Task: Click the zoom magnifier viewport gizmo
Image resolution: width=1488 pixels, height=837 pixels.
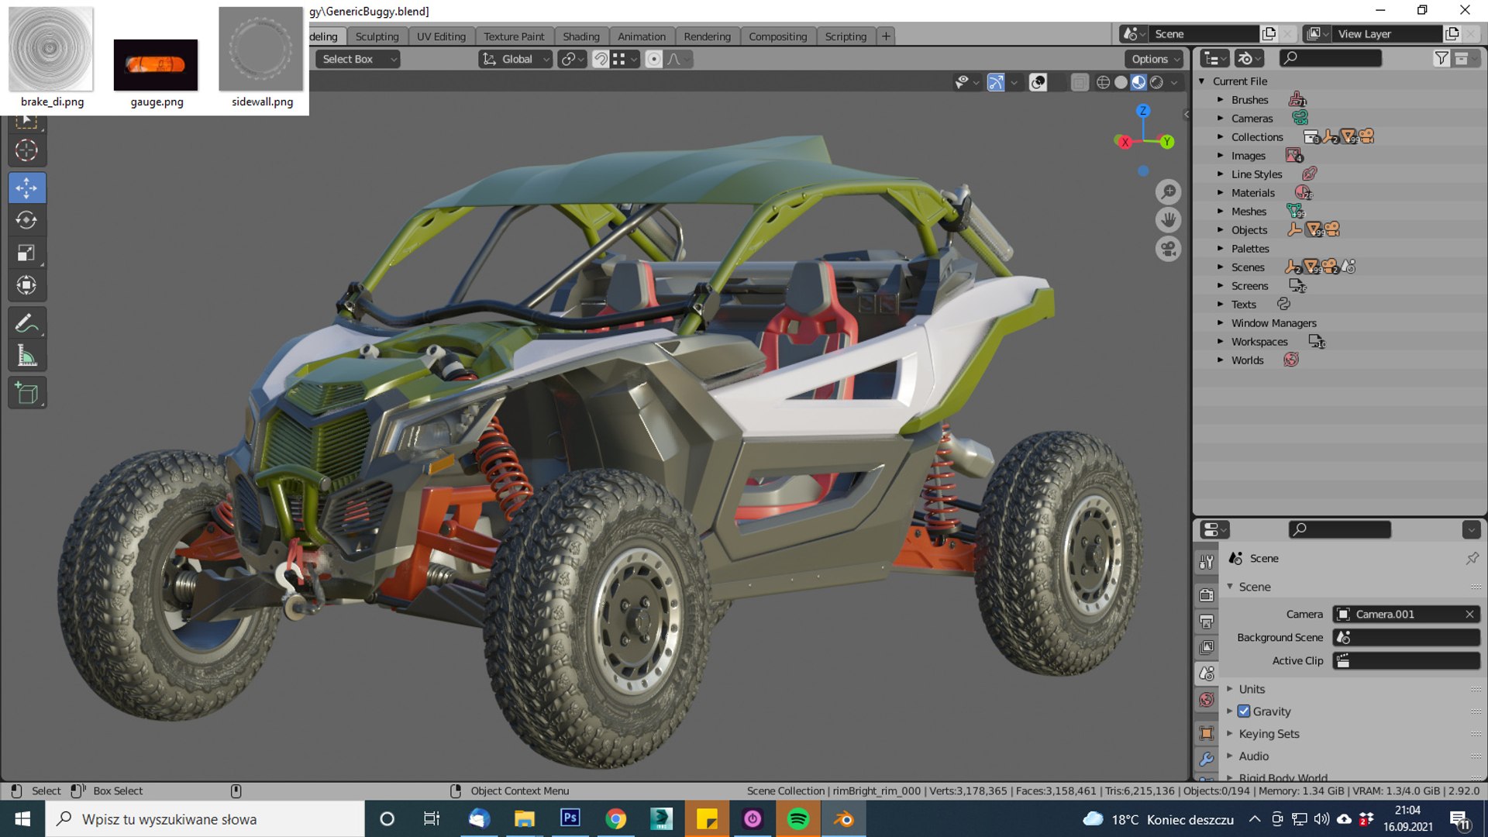Action: tap(1168, 191)
